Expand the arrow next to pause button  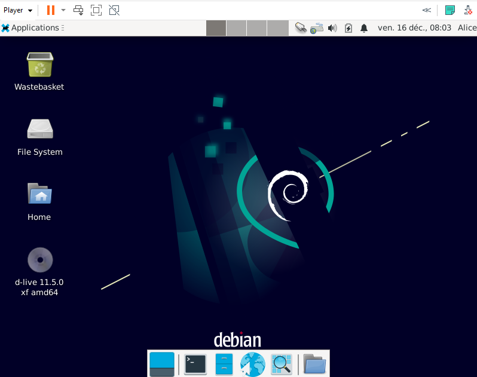tap(63, 10)
